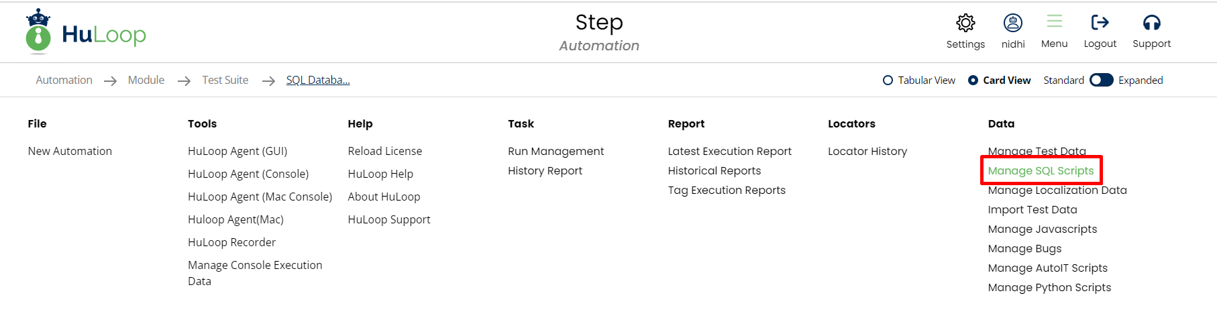
Task: Go to Automation in breadcrumb
Action: [64, 80]
